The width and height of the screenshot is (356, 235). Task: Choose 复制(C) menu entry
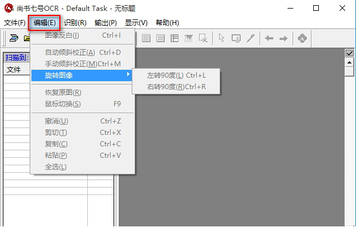point(83,144)
